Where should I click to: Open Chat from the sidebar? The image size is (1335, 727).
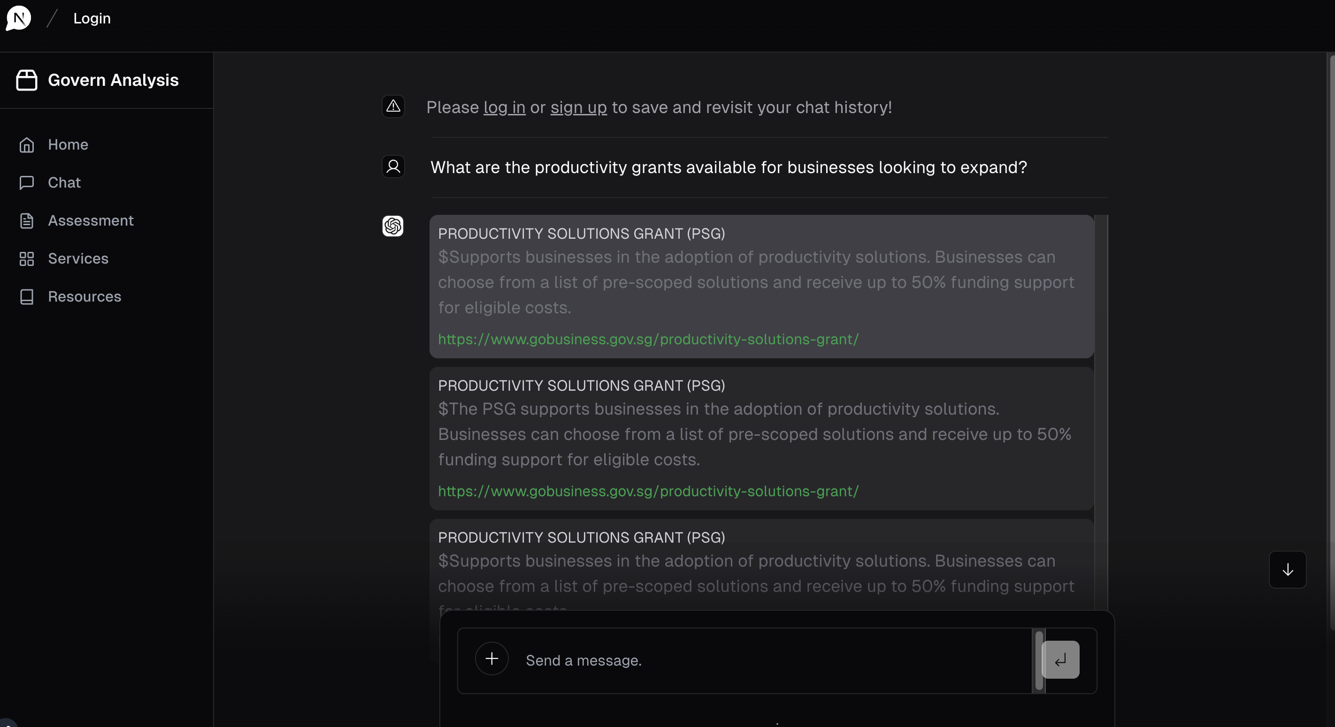[64, 182]
